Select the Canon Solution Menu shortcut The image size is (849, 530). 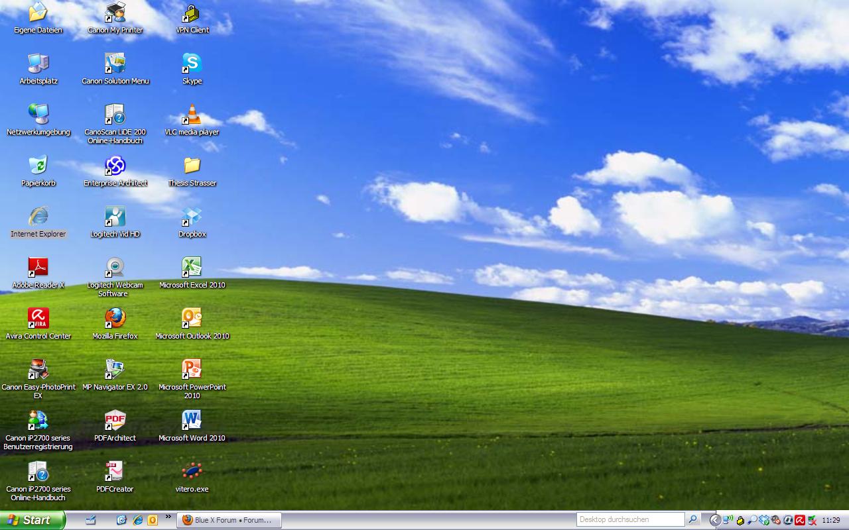tap(115, 70)
